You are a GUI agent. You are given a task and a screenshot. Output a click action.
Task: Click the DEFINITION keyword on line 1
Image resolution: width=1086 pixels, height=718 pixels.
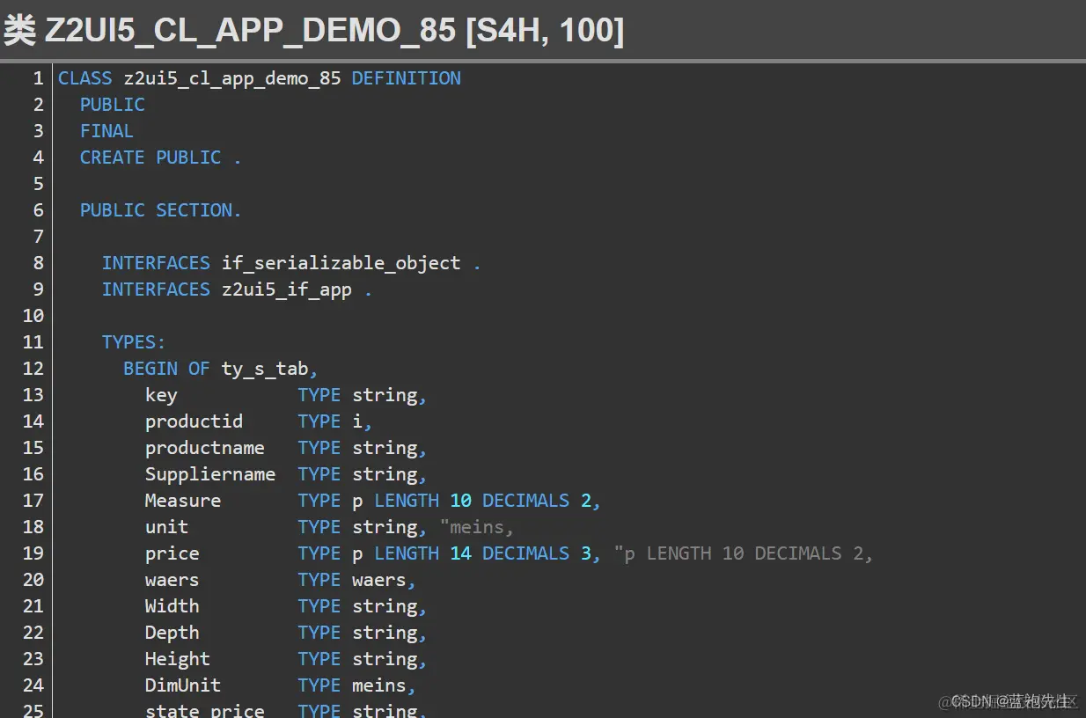point(407,78)
